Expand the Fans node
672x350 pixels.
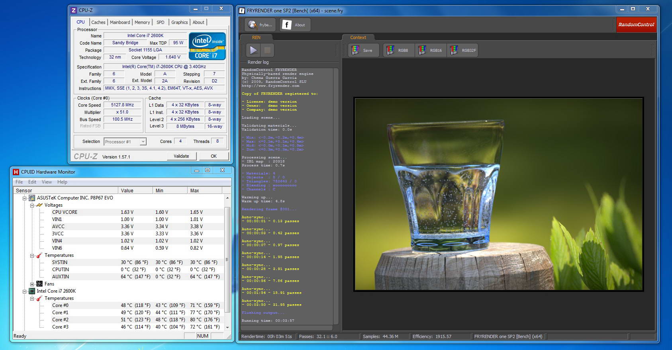coord(32,284)
